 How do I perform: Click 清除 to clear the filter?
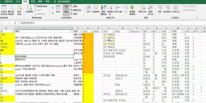(x=74, y=6)
